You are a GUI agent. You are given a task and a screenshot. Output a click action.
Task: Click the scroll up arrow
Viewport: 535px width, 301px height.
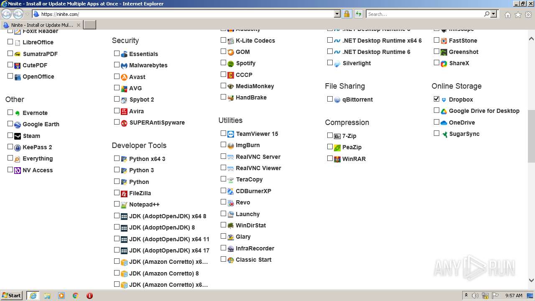click(x=531, y=38)
